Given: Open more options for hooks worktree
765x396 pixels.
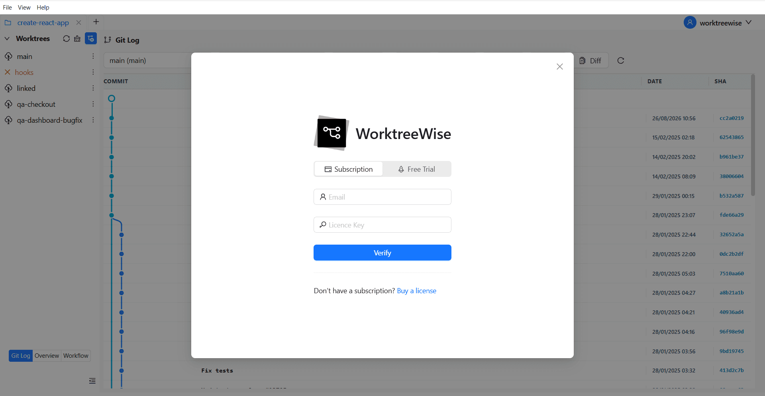Looking at the screenshot, I should (x=93, y=73).
